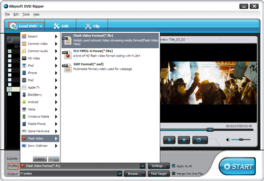Click the Common Video film icon
Image resolution: width=264 pixels, height=181 pixels.
coord(24,43)
